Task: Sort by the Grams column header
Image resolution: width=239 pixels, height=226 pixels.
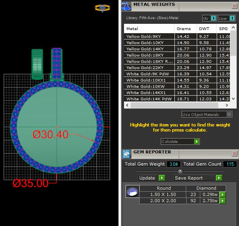Action: [184, 28]
